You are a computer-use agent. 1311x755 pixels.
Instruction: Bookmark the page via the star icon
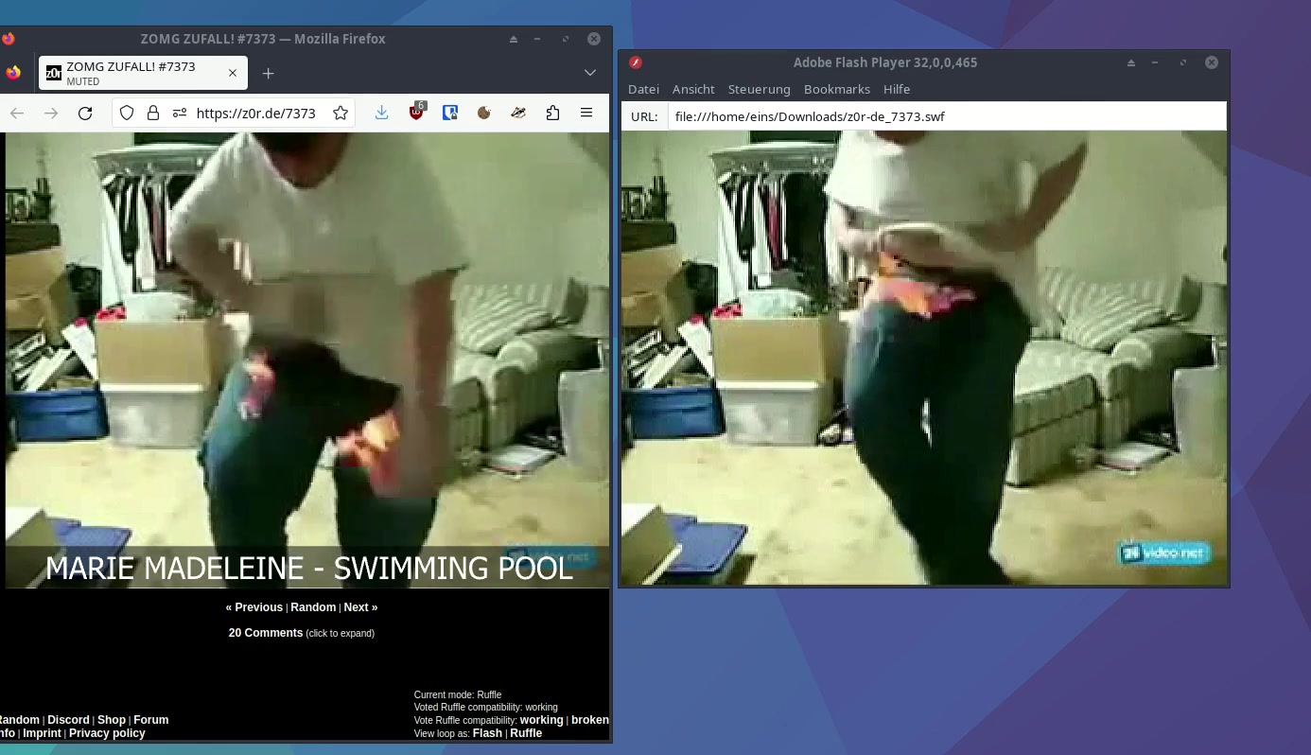pos(340,113)
